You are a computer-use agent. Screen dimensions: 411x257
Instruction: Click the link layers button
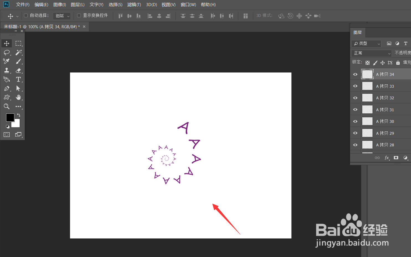377,158
